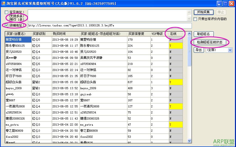Sort by 买家信誉度 column header

point(138,34)
